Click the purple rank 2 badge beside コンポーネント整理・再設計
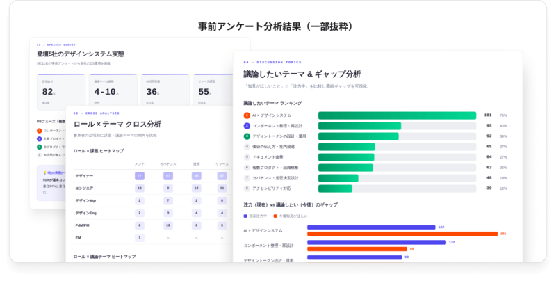The height and width of the screenshot is (281, 556). point(247,126)
